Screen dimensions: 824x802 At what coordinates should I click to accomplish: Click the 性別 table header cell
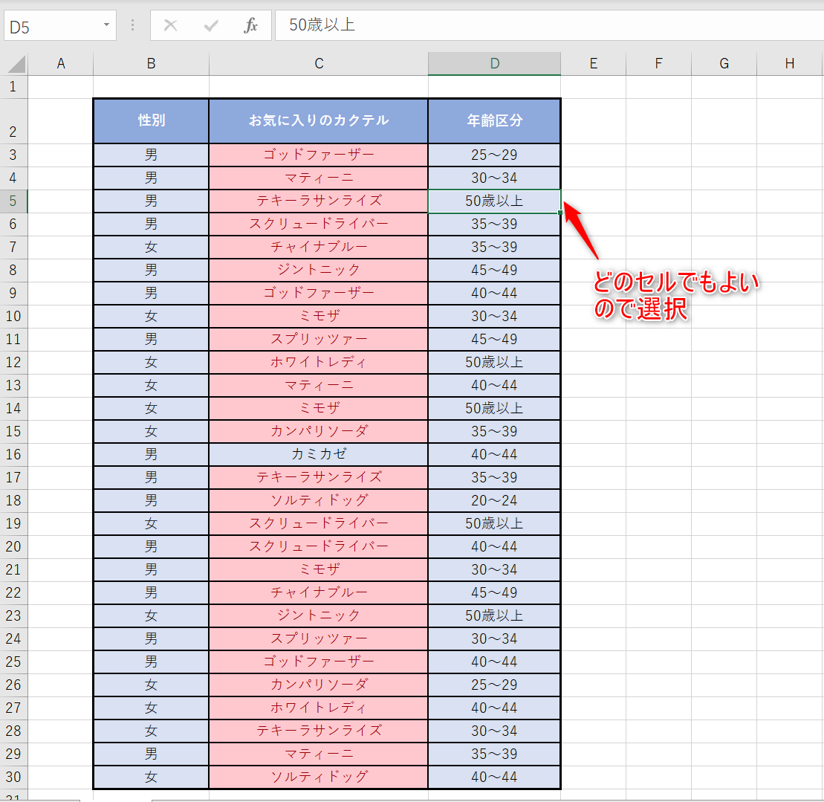point(151,120)
